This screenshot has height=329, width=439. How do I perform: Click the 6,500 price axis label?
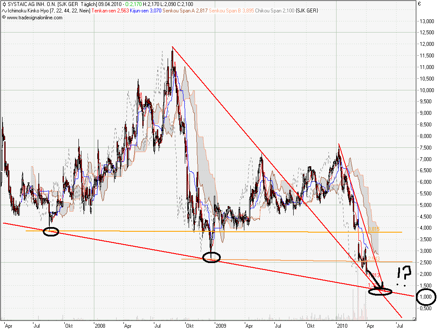coord(426,170)
